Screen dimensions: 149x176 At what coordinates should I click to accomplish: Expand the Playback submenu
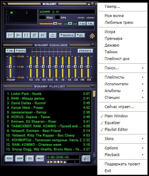[x=122, y=155]
